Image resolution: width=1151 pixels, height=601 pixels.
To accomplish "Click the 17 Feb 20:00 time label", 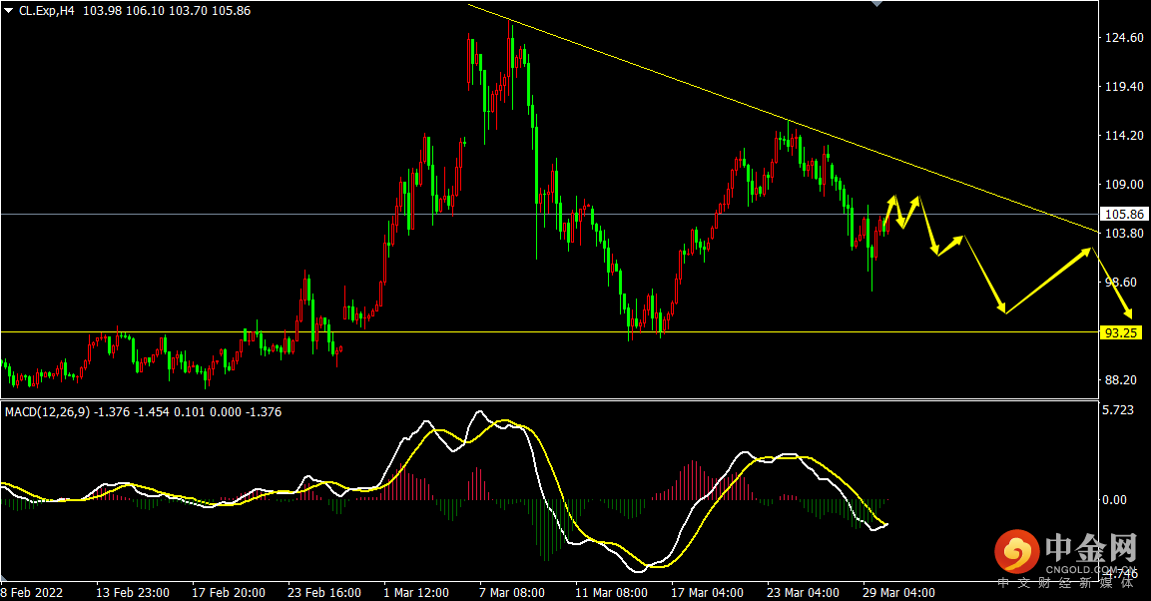I will 229,592.
